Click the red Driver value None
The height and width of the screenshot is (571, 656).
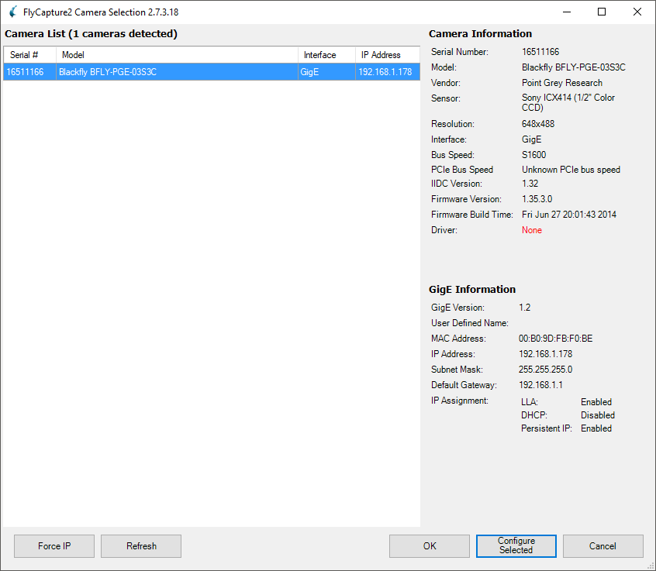pyautogui.click(x=531, y=230)
